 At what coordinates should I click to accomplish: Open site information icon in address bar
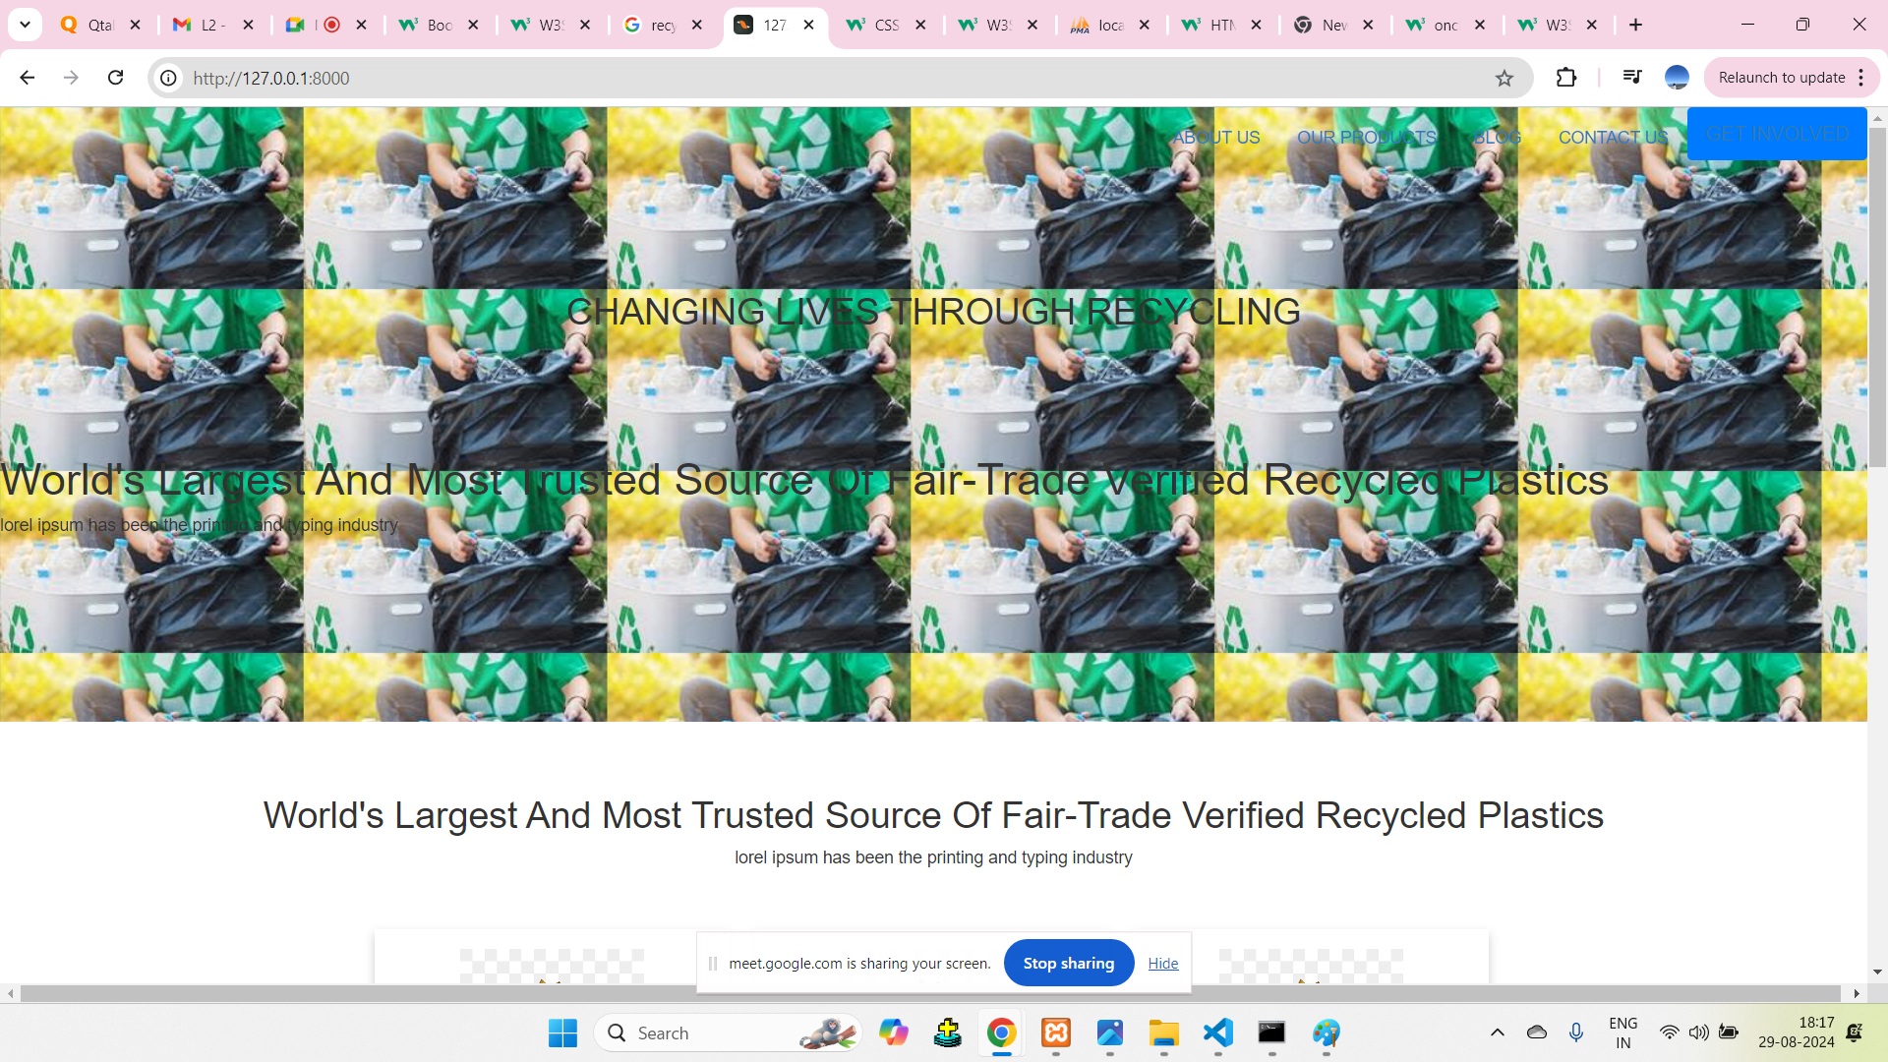tap(169, 78)
